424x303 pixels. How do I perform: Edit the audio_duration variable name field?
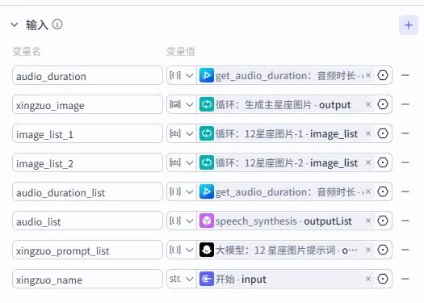[87, 75]
